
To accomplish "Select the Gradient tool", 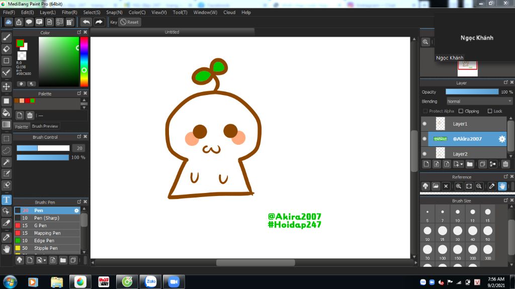I will 6,125.
